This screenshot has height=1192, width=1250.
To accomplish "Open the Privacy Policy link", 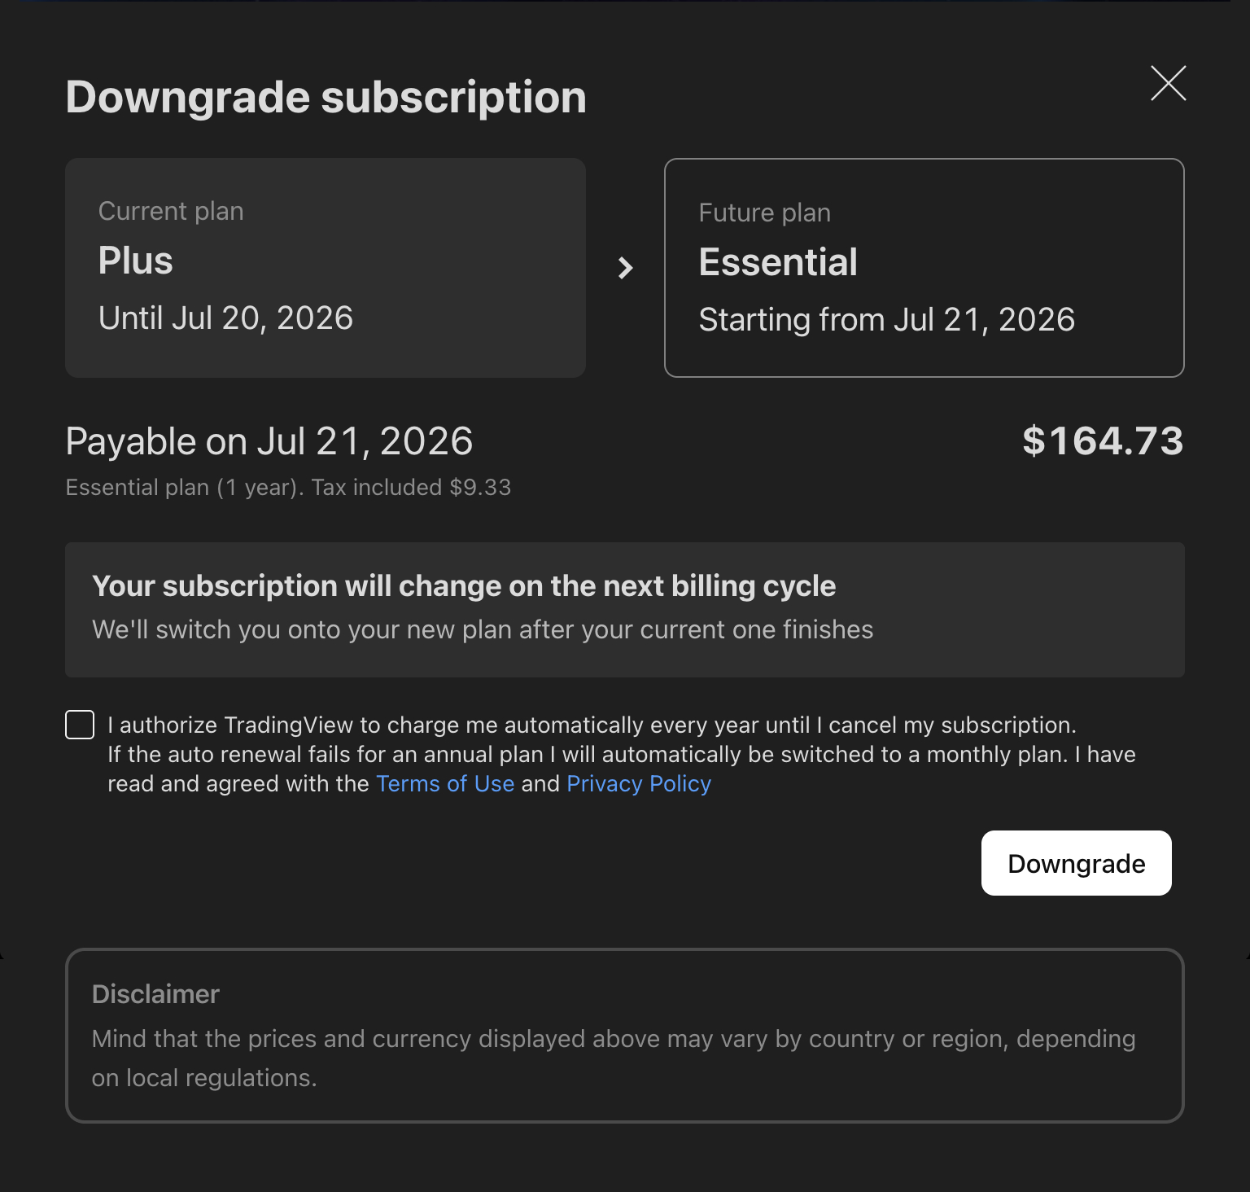I will coord(639,783).
